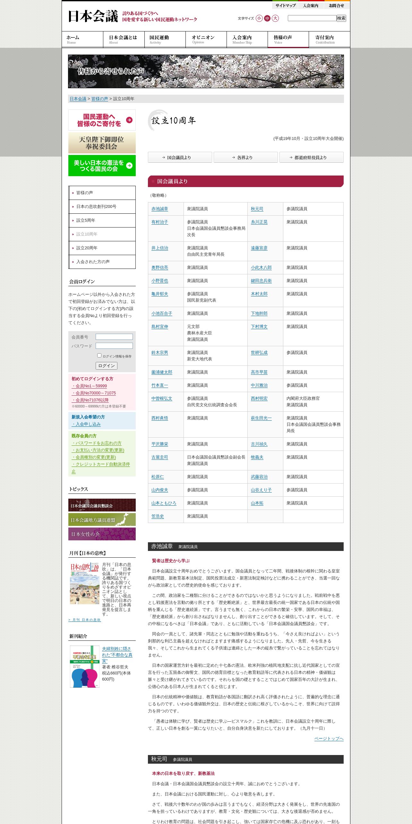
Task: Click the パスワード input field
Action: pyautogui.click(x=114, y=346)
